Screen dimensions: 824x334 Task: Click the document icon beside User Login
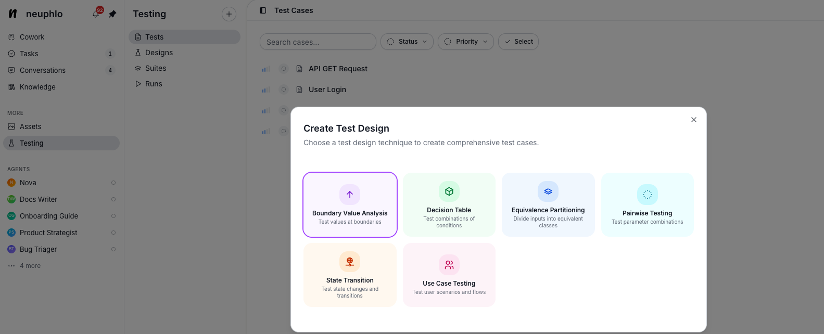point(299,89)
